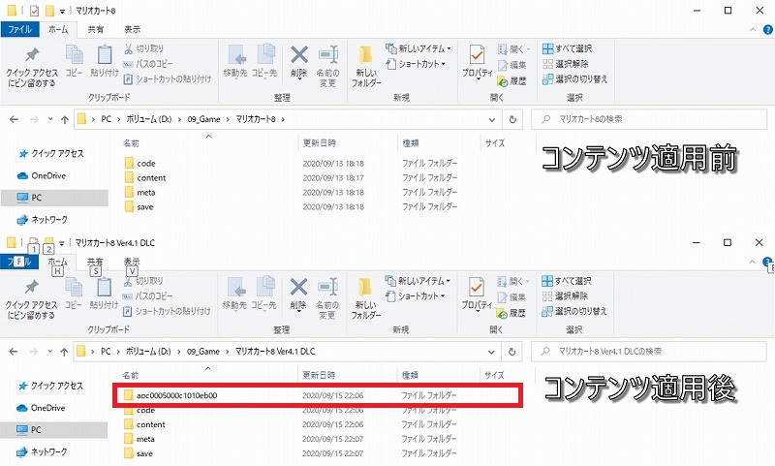Screen dimensions: 775x466
Task: Click プロパティ in the Ver4.1 DLC window
Action: click(x=477, y=295)
